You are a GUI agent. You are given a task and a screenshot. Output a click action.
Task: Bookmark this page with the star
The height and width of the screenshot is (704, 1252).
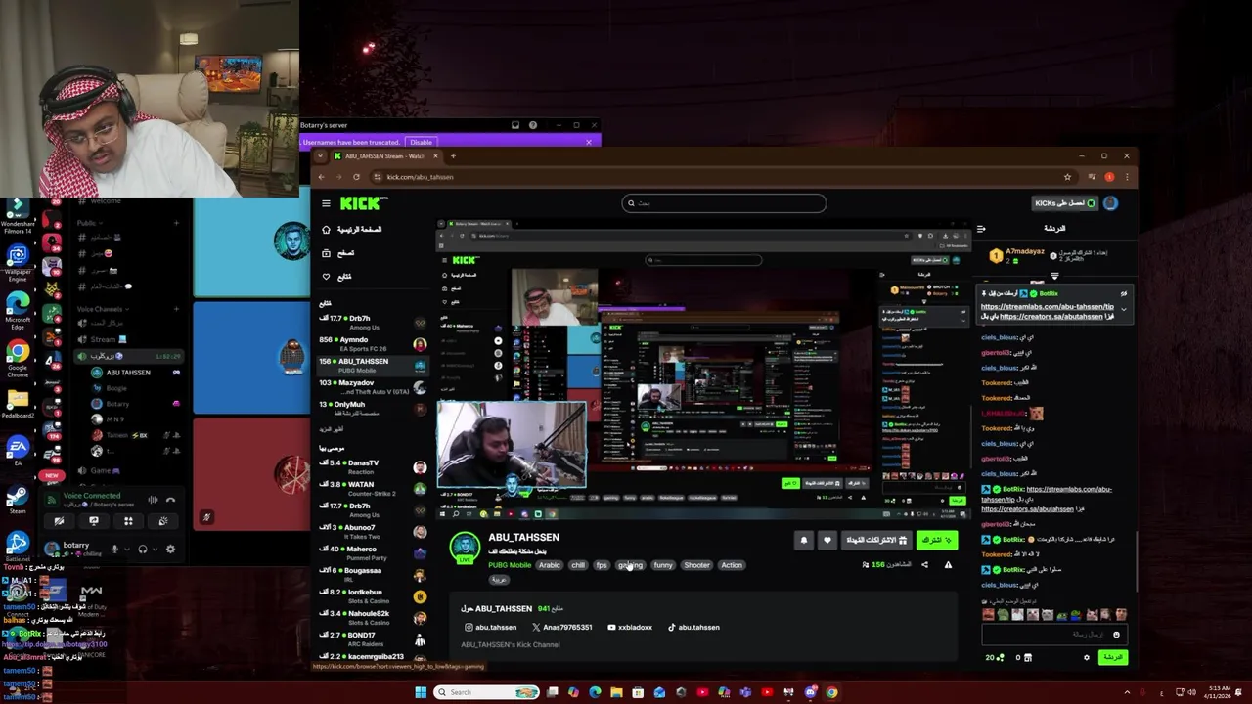(1067, 177)
